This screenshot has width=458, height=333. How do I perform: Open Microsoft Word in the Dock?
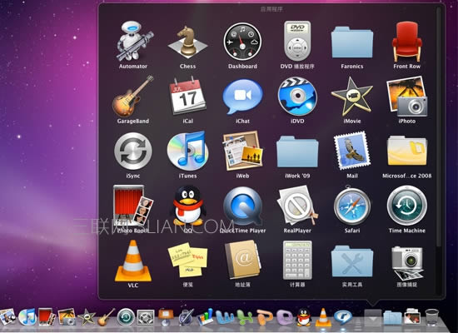225,317
